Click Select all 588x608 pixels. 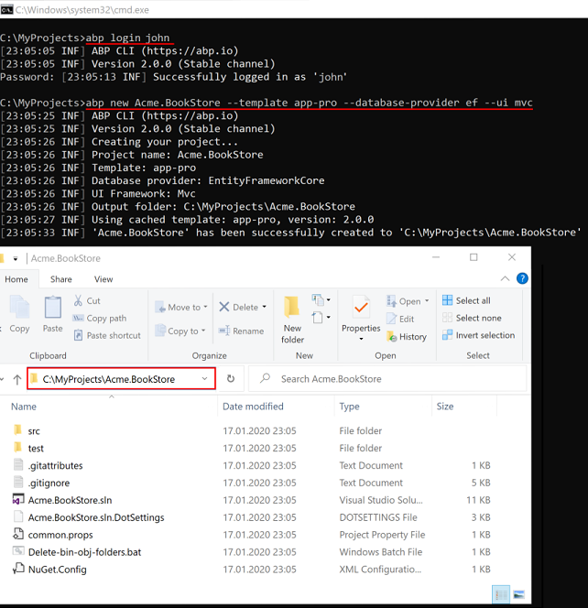pos(466,300)
